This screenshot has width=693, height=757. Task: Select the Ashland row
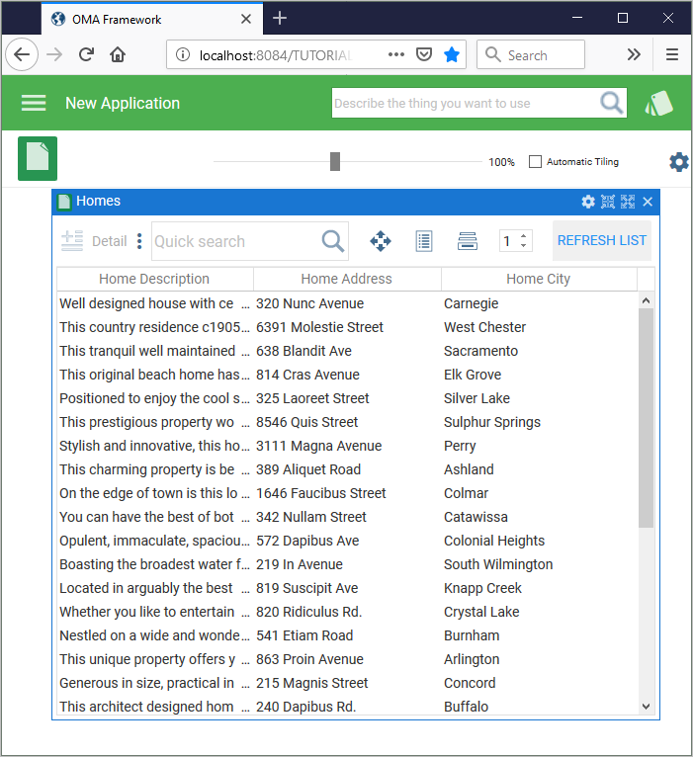[x=348, y=468]
